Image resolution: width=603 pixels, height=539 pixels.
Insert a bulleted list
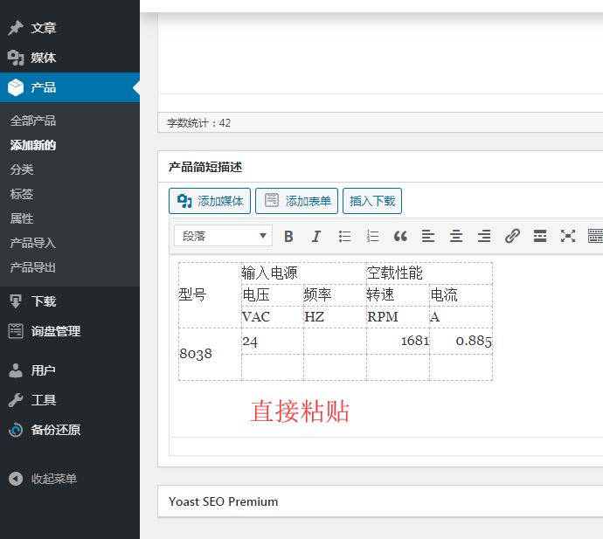[344, 236]
